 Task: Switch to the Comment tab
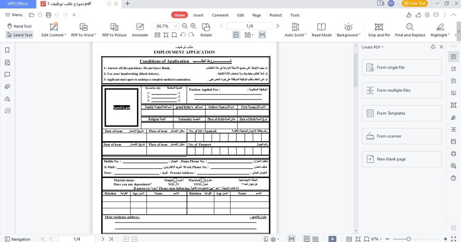coord(220,15)
